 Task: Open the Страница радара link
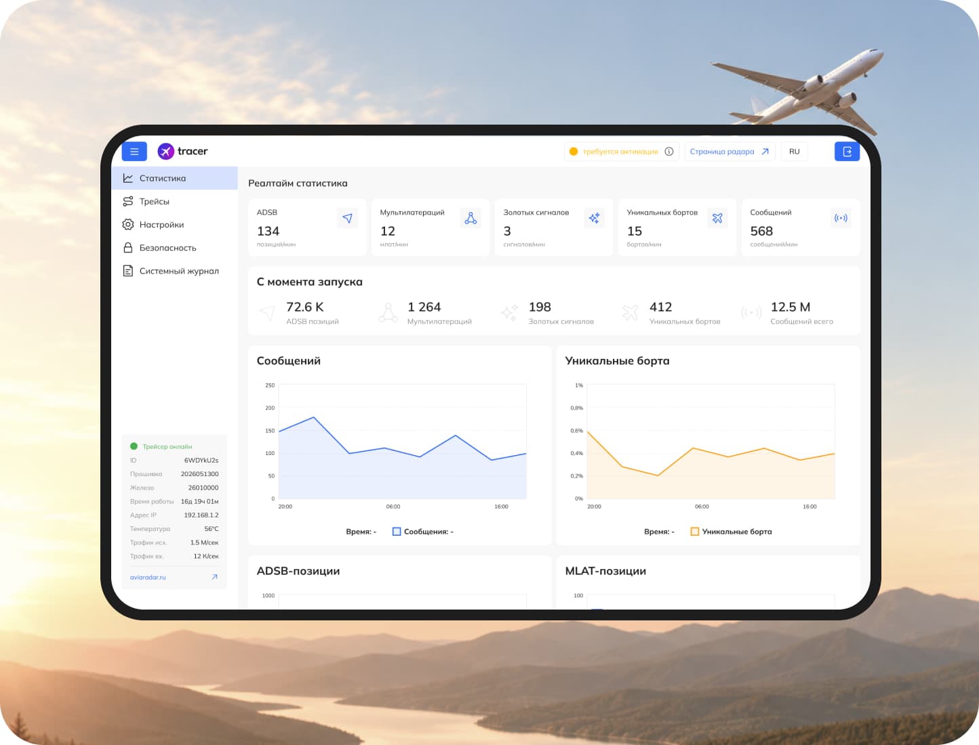coord(730,152)
